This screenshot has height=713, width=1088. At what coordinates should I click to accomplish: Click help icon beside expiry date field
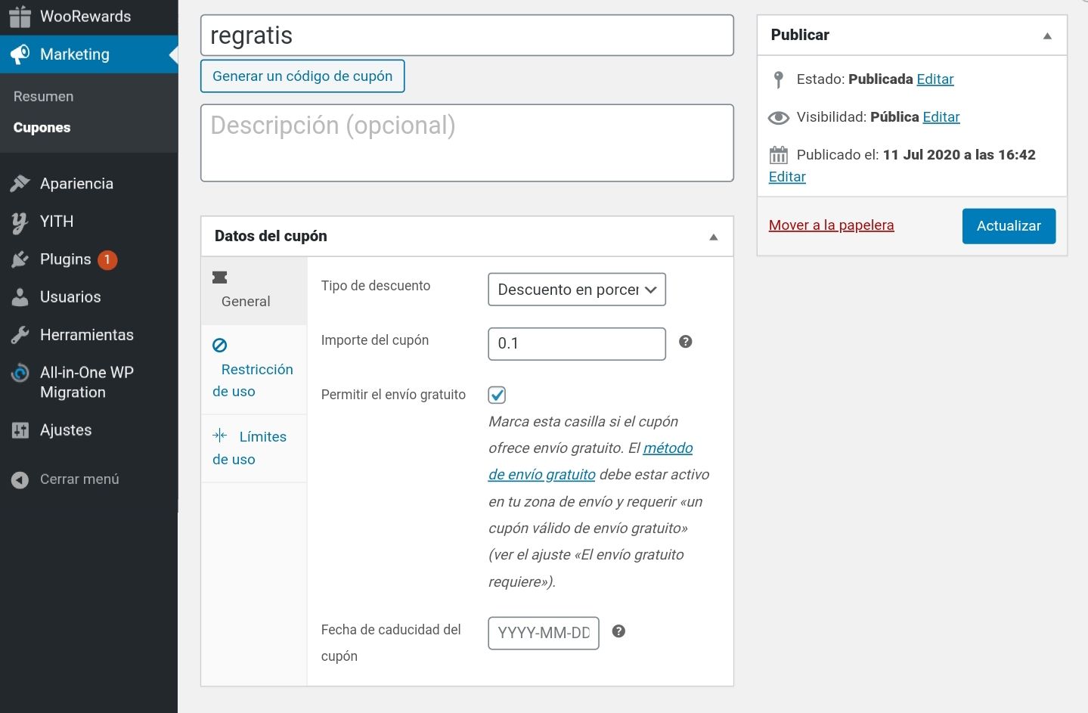tap(618, 631)
